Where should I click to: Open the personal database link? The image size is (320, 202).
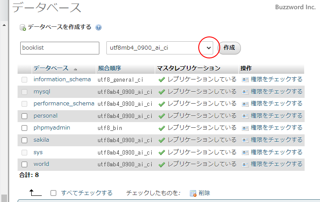[46, 116]
